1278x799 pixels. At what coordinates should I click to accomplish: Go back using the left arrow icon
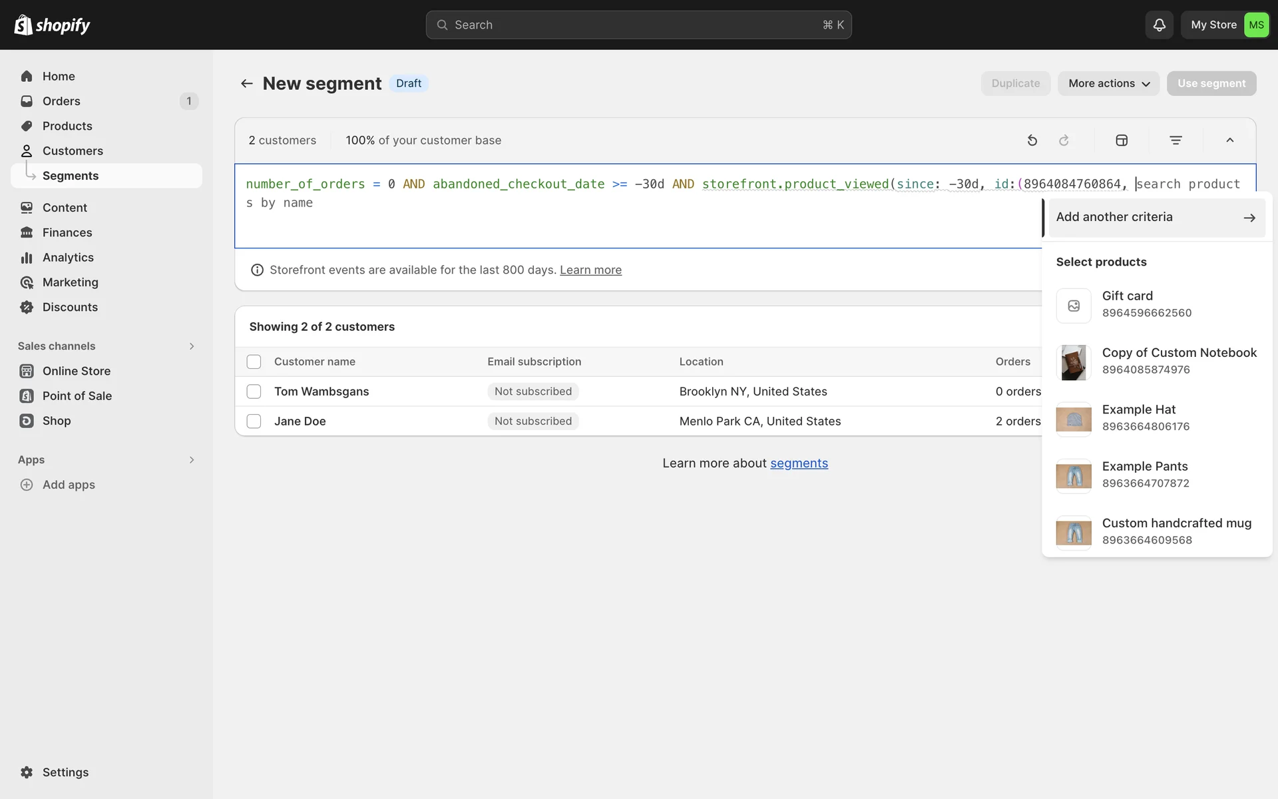pyautogui.click(x=247, y=83)
